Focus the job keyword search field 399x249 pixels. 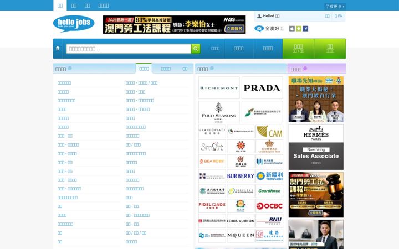pyautogui.click(x=129, y=49)
